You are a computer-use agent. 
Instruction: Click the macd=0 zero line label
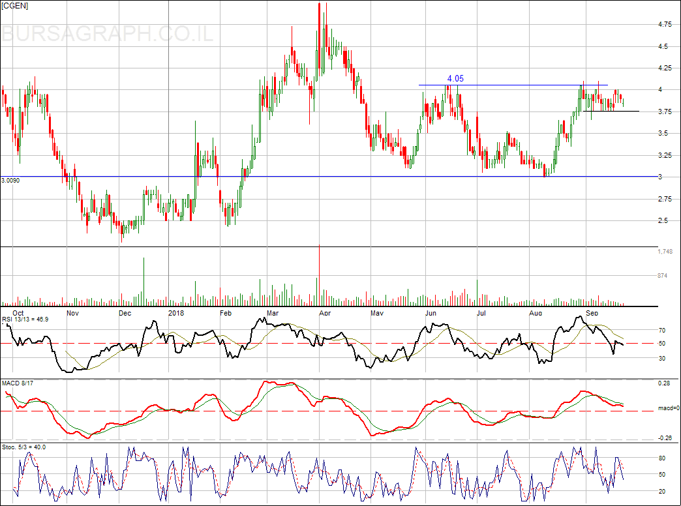click(669, 408)
